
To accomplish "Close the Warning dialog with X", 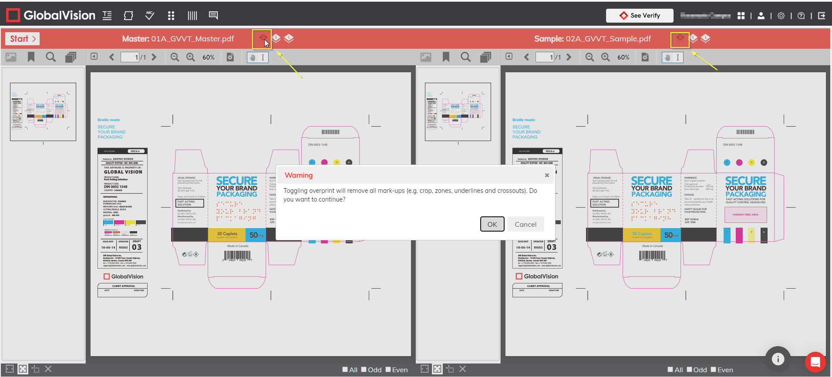I will tap(547, 175).
